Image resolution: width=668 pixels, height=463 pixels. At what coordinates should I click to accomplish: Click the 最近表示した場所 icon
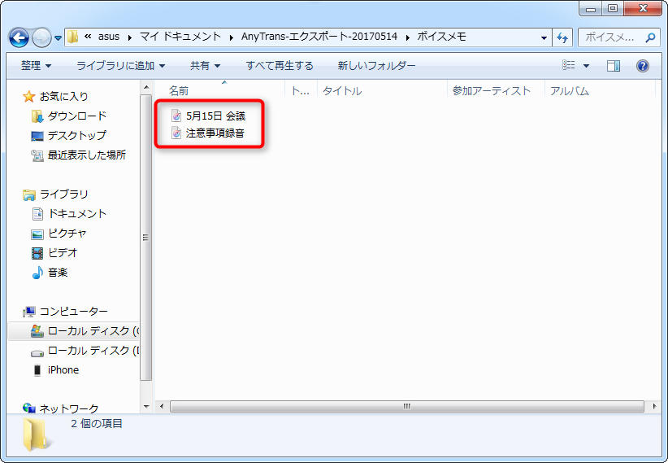click(x=37, y=155)
